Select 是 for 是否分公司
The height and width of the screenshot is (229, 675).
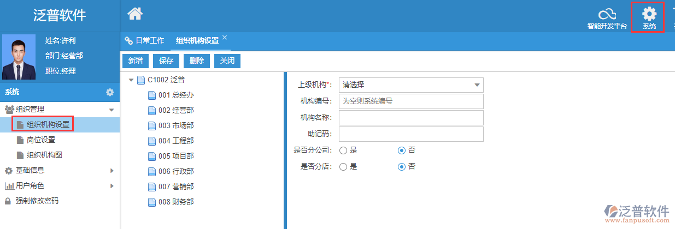coord(343,150)
